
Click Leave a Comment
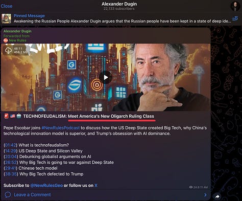click(x=32, y=195)
